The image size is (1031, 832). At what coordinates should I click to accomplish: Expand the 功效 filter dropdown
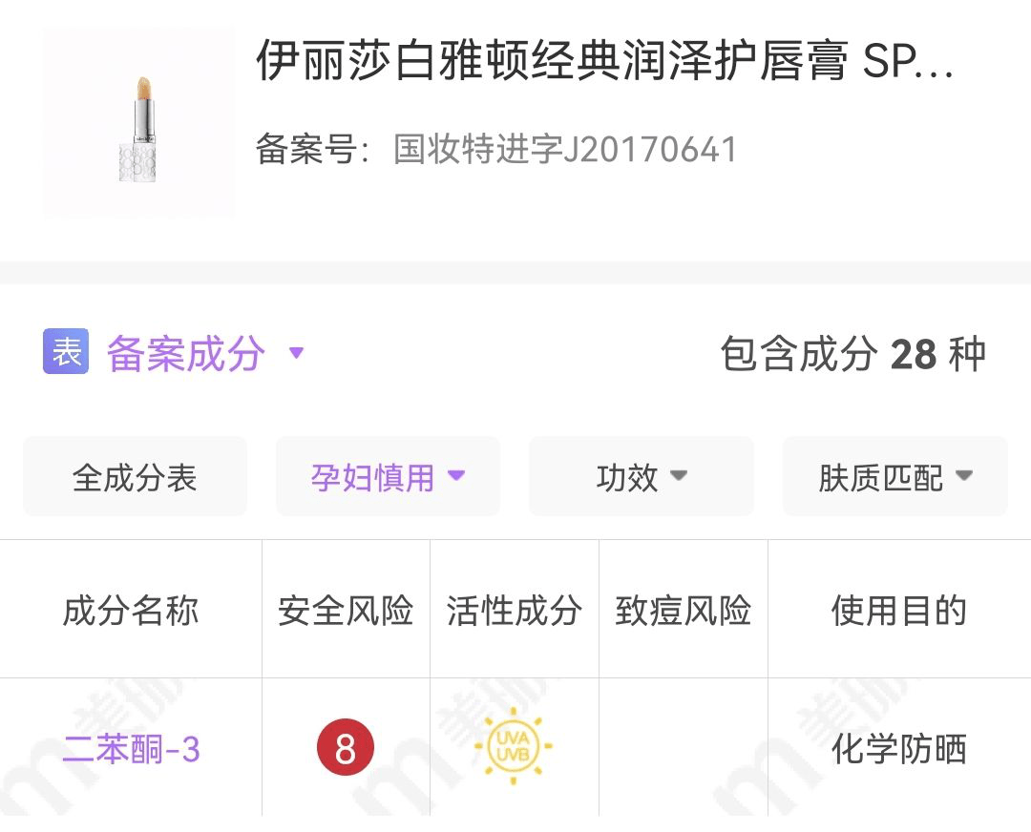tap(641, 477)
